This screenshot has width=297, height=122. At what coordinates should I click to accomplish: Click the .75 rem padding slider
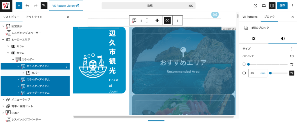(x=278, y=73)
